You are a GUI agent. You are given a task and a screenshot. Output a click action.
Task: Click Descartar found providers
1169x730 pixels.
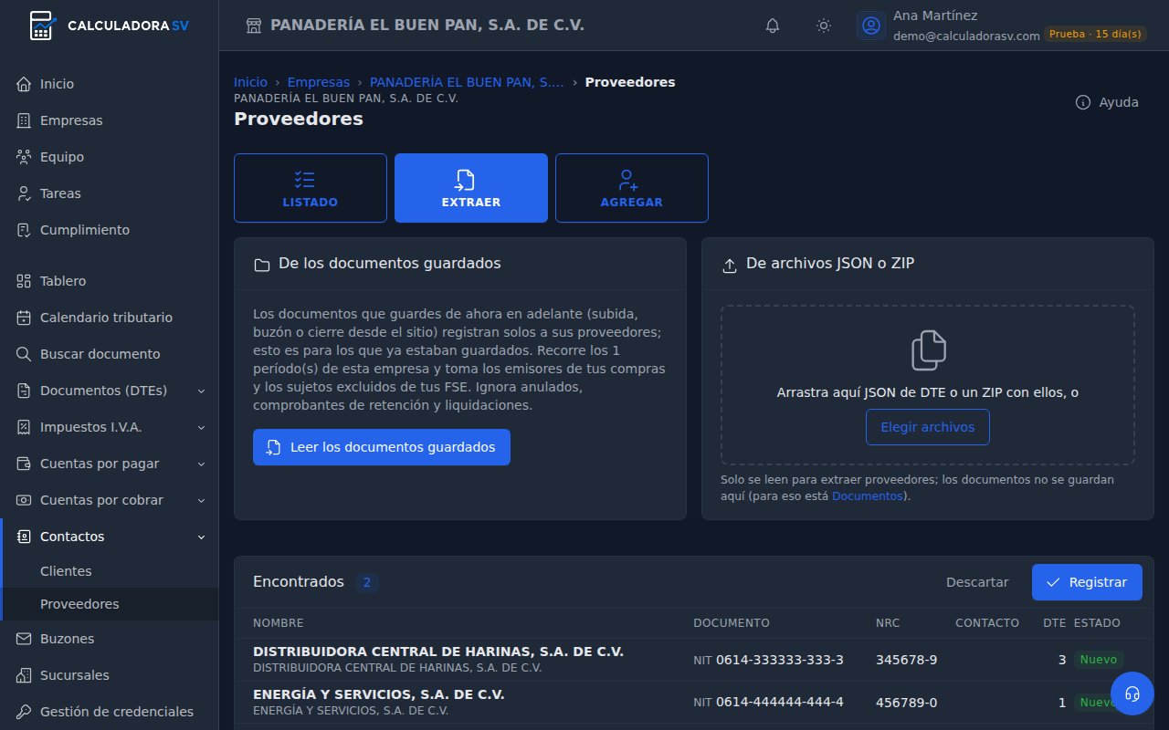tap(977, 582)
